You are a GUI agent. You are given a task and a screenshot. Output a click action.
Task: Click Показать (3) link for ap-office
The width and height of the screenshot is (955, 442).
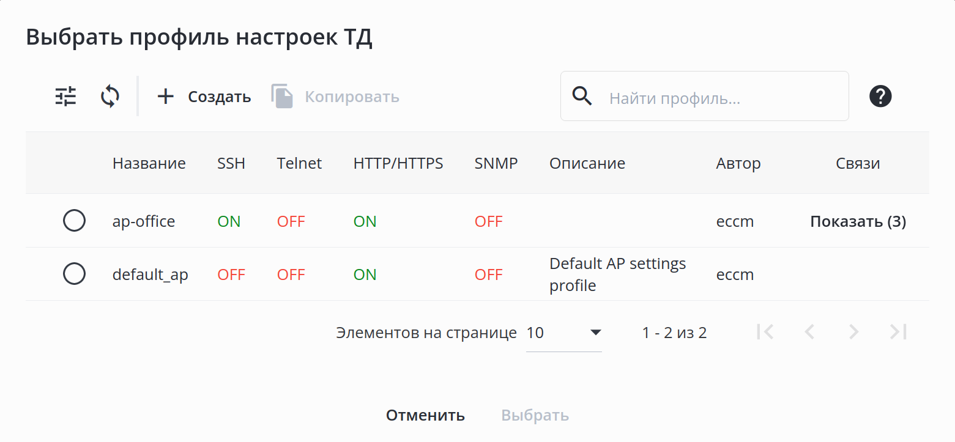858,221
